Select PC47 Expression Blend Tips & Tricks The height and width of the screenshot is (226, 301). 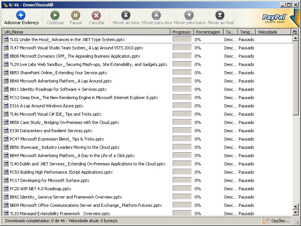[x=147, y=139]
